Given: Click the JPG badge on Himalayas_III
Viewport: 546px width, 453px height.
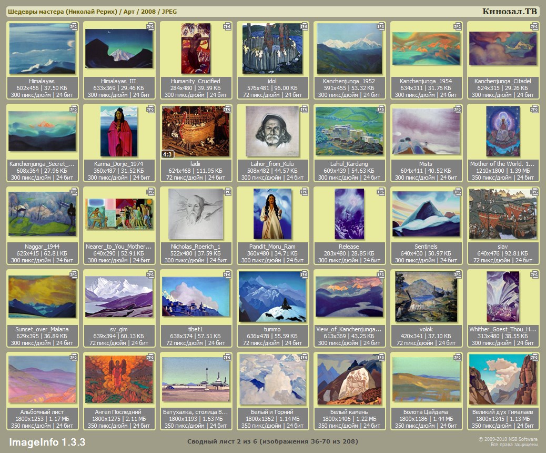Looking at the screenshot, I should [x=150, y=26].
